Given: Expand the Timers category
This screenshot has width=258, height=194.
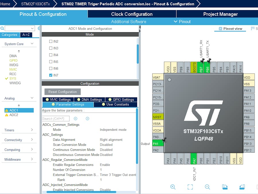Looking at the screenshot, I should tap(32, 130).
